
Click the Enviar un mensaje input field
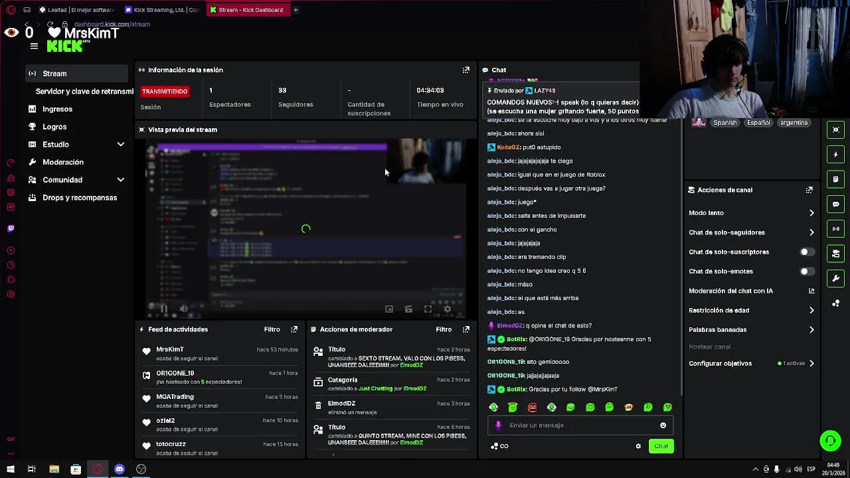coord(581,426)
